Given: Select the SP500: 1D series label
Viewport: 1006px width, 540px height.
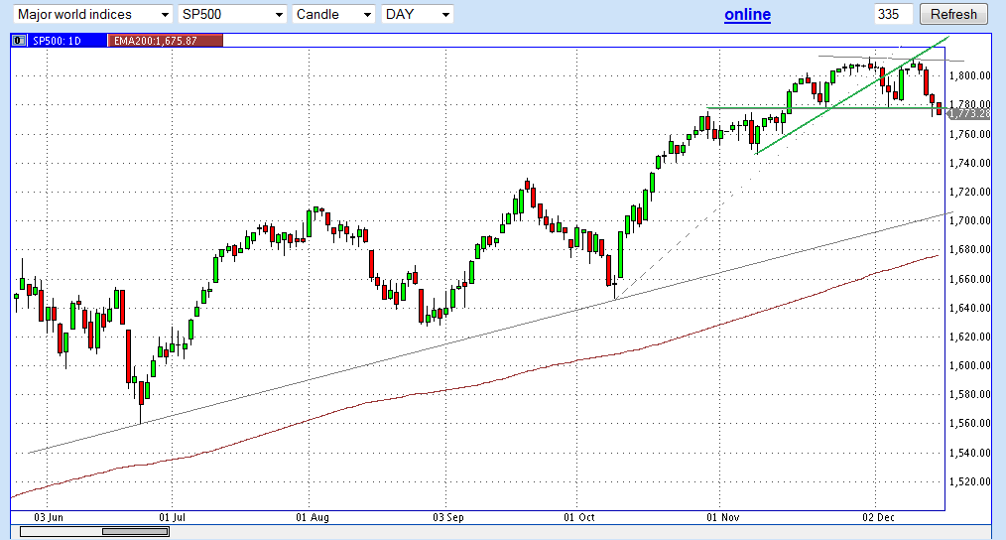Looking at the screenshot, I should [x=59, y=40].
